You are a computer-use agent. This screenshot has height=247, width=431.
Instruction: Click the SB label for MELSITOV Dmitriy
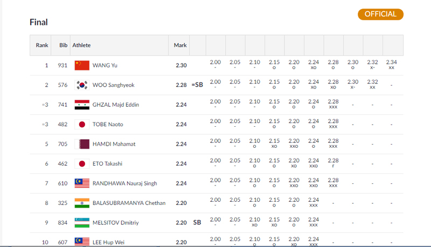[x=197, y=222]
